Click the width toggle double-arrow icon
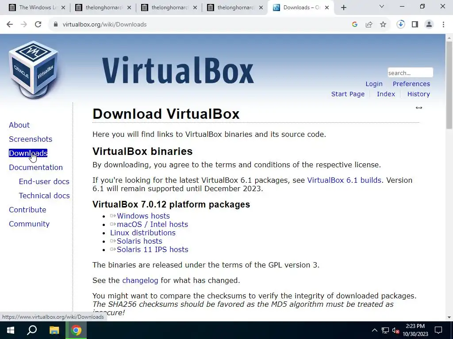Screen dimensions: 453x339 pyautogui.click(x=419, y=108)
